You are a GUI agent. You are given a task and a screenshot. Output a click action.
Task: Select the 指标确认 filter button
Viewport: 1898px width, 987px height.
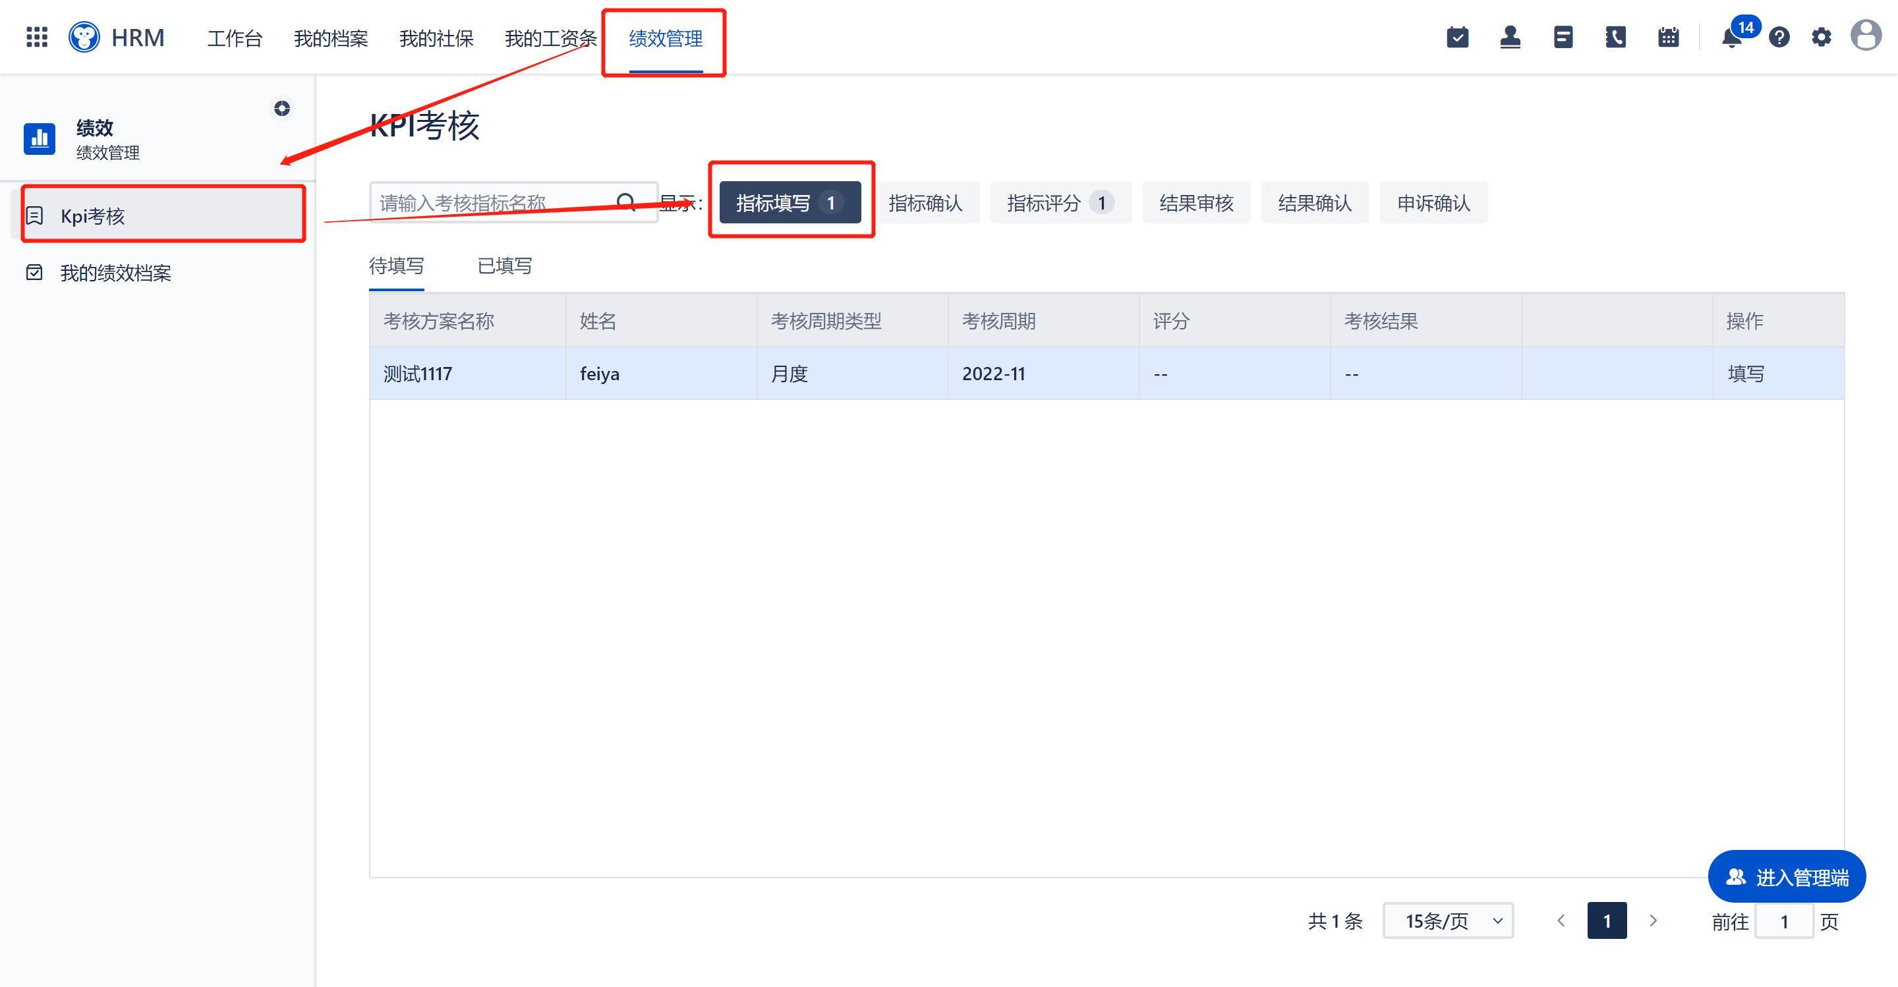[925, 202]
